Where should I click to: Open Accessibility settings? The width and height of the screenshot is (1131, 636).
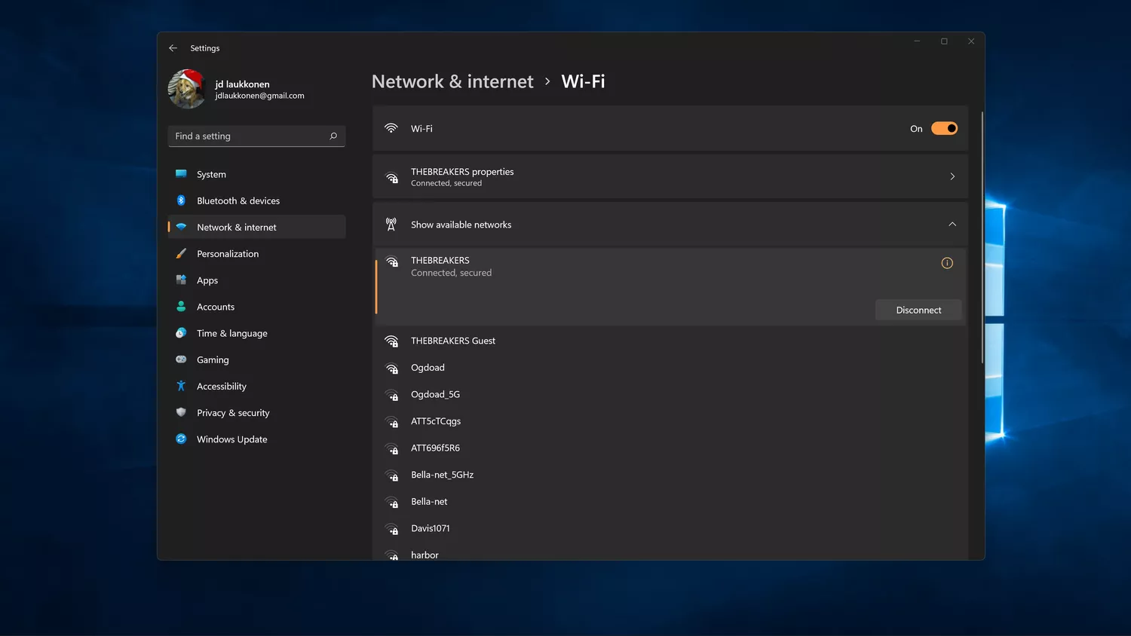tap(256, 386)
